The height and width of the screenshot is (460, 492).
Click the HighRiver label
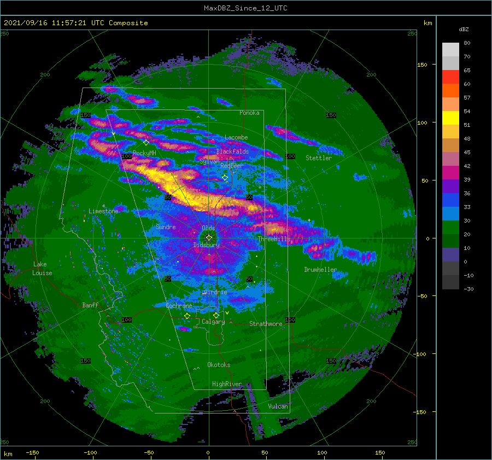[x=227, y=384]
